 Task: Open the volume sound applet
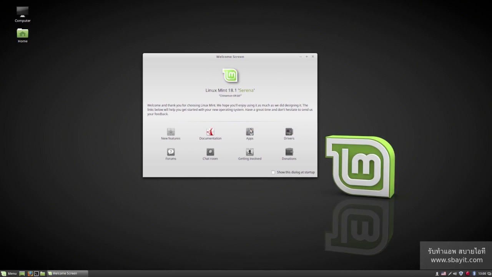(455, 274)
